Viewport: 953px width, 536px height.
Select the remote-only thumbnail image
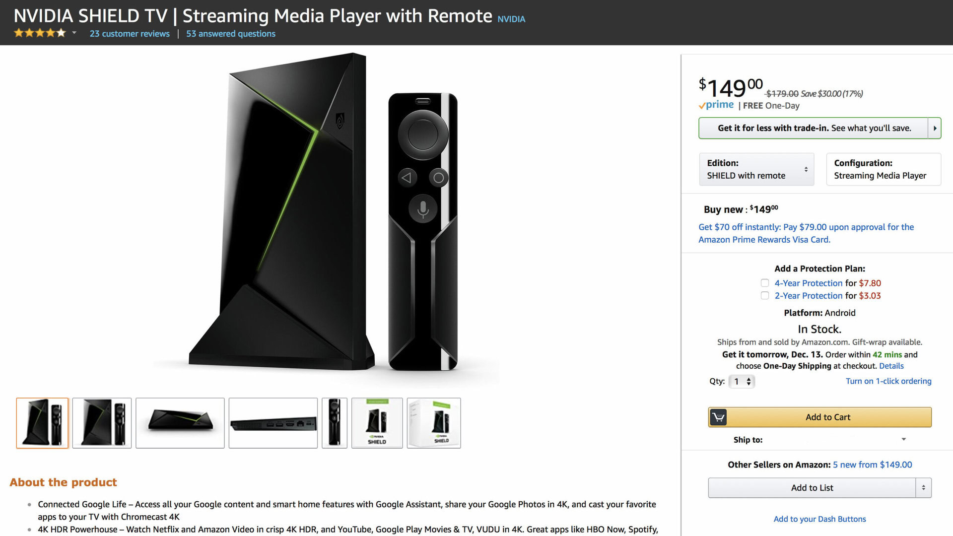(x=334, y=423)
